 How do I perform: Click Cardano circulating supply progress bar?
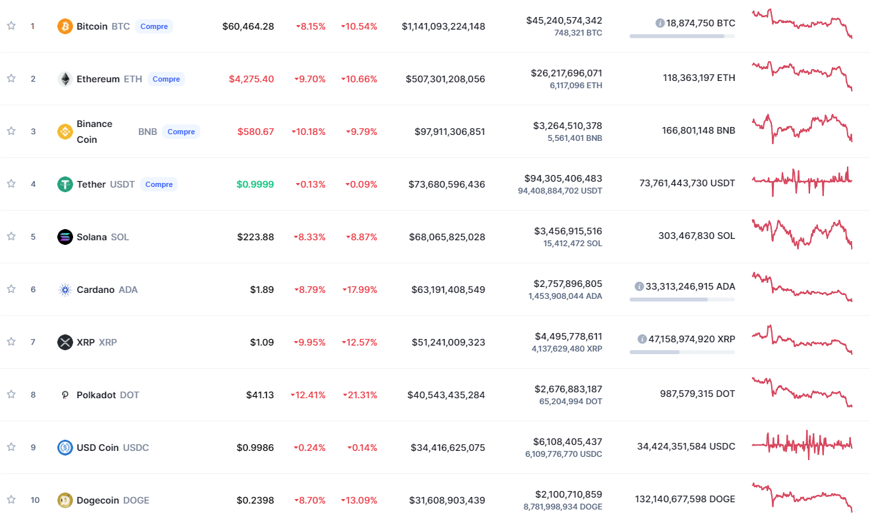pyautogui.click(x=682, y=300)
